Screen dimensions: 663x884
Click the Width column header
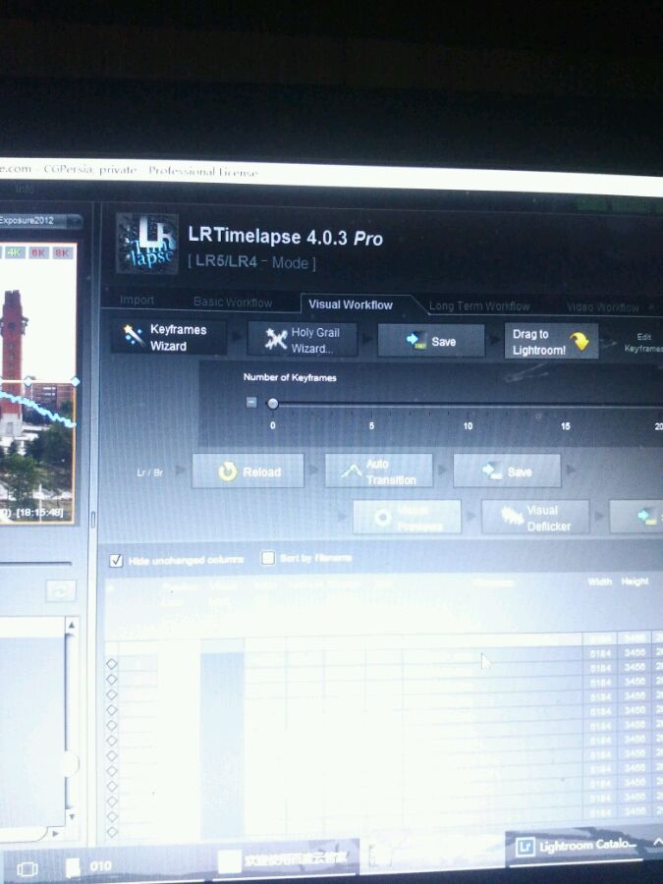pyautogui.click(x=600, y=581)
